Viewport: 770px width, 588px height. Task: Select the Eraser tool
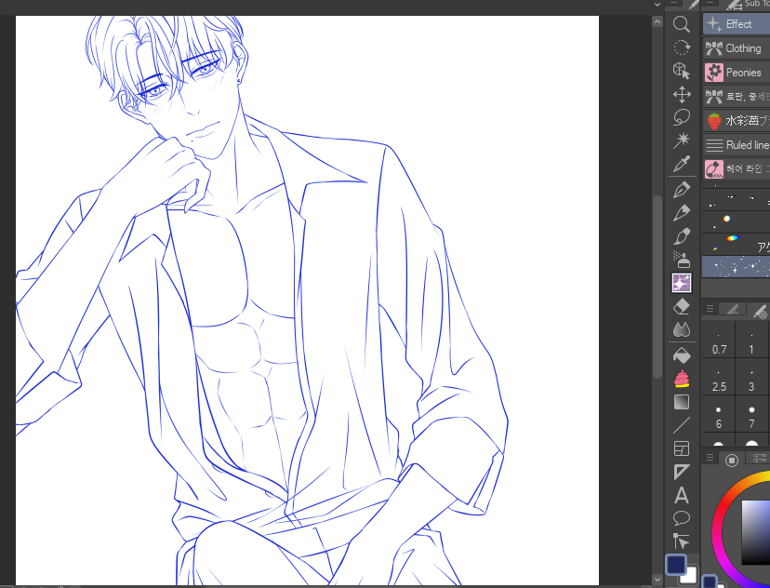(x=681, y=306)
